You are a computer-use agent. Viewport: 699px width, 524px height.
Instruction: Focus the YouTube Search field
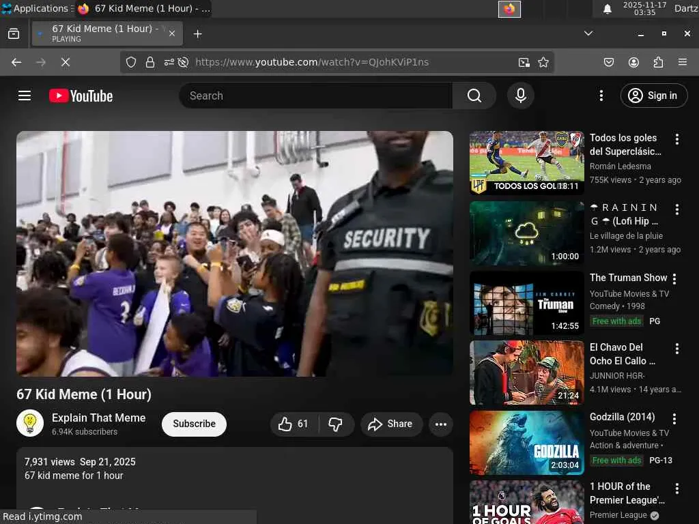click(x=316, y=96)
